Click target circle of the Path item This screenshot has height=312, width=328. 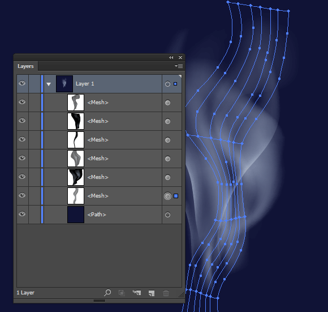point(167,215)
